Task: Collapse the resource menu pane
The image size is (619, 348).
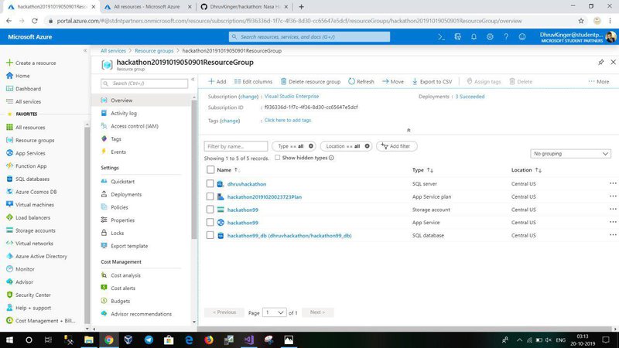Action: tap(193, 80)
